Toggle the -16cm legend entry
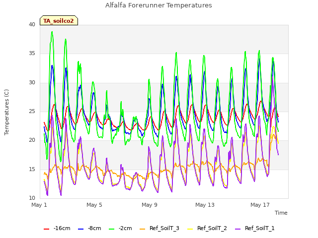318x238 pixels. pyautogui.click(x=57, y=228)
